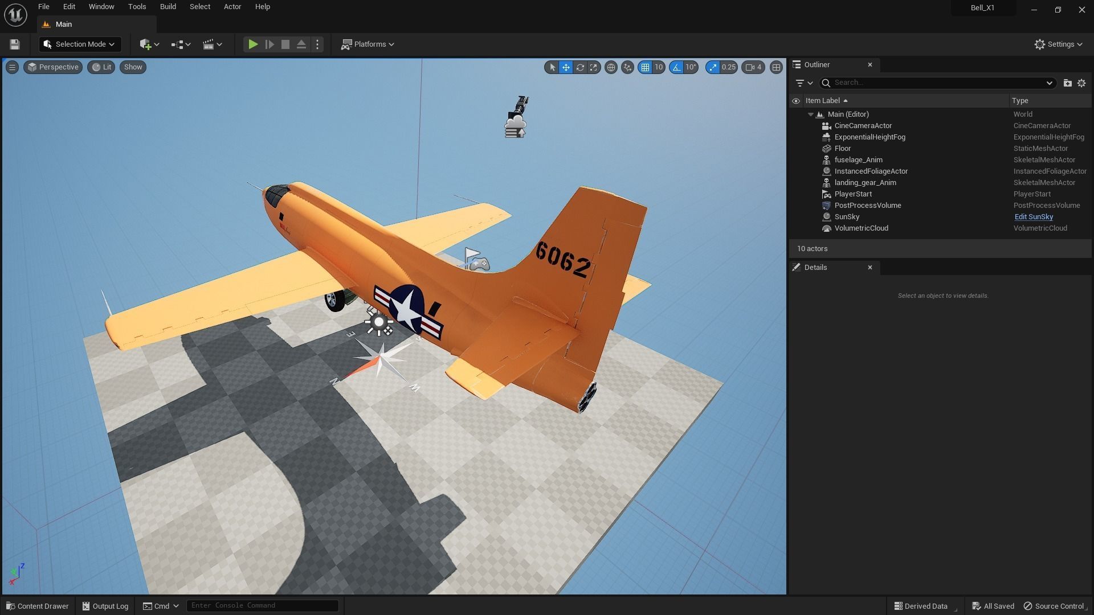Open the Platforms dropdown
1094x615 pixels.
[368, 44]
